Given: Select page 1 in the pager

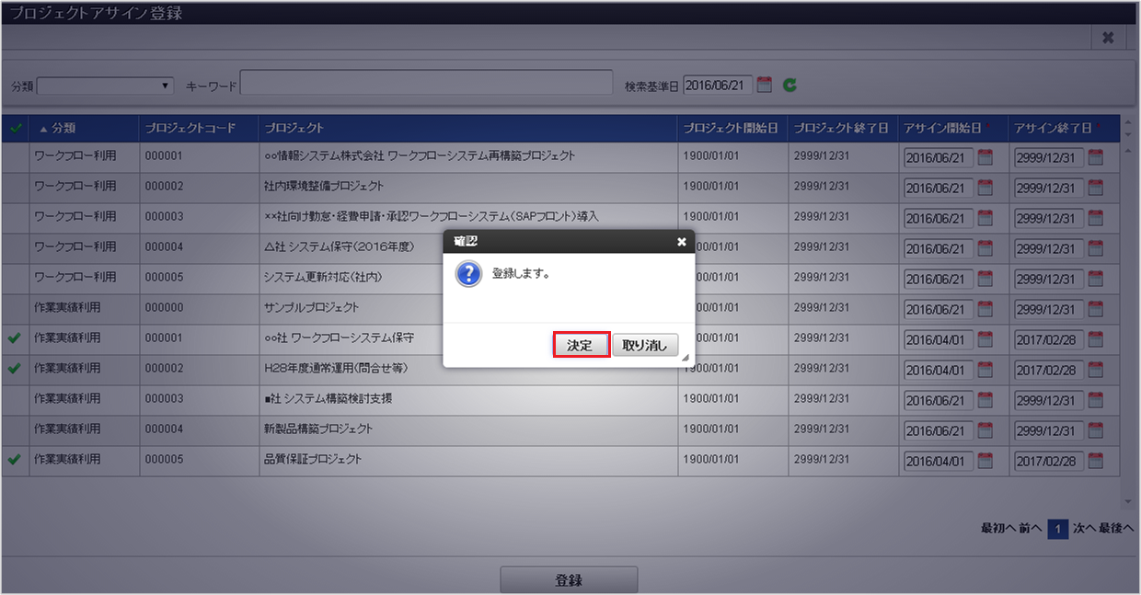Looking at the screenshot, I should click(1058, 530).
